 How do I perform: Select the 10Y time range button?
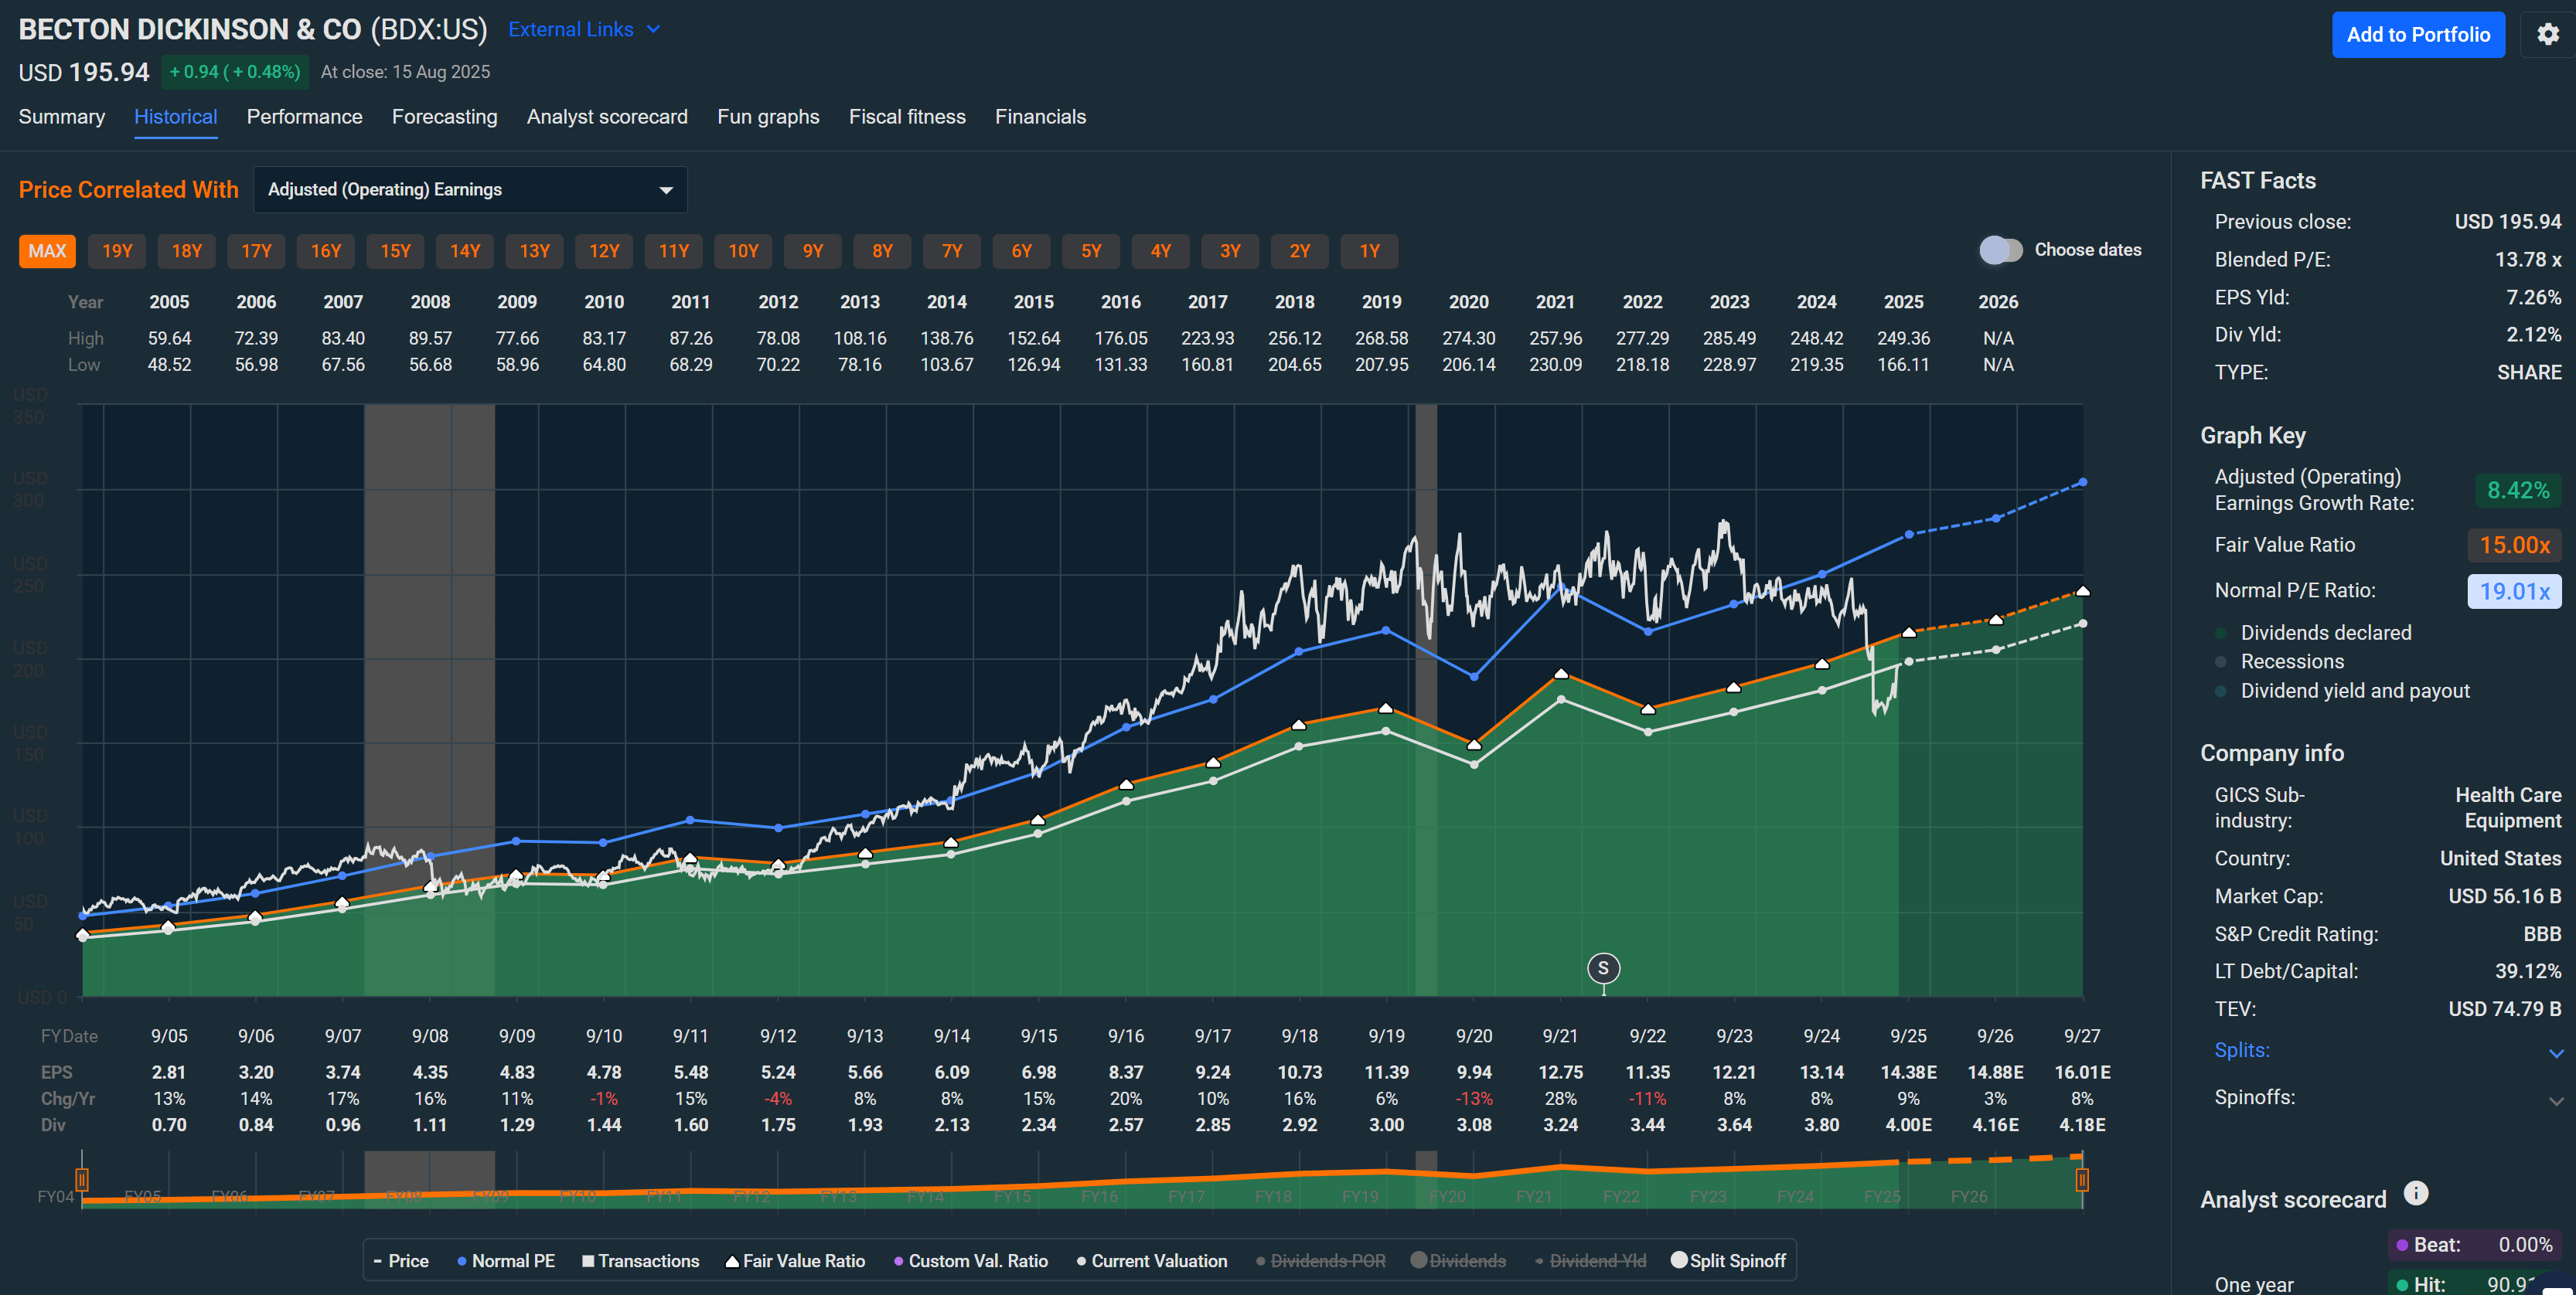742,251
